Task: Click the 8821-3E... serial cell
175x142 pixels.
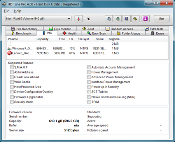Action: tap(100, 49)
